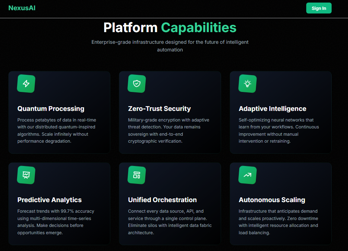Click the Platform Capabilities heading
348x251 pixels.
pyautogui.click(x=170, y=27)
